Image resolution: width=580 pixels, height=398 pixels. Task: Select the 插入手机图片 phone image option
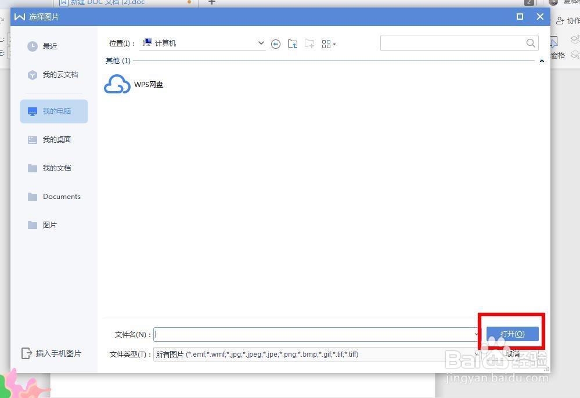(58, 353)
